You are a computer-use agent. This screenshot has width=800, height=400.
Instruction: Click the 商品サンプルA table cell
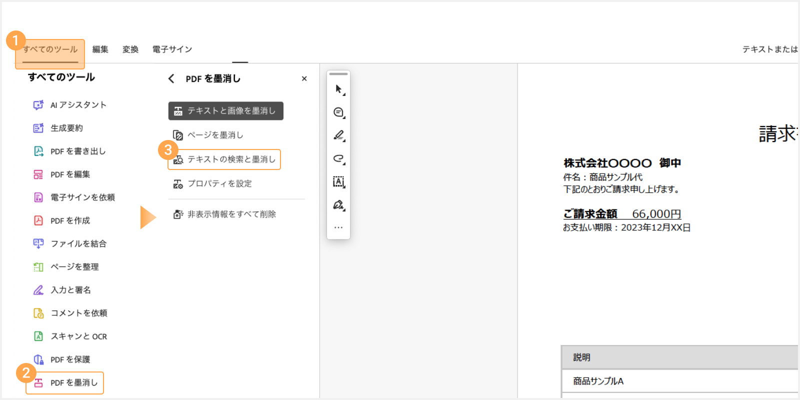[679, 381]
